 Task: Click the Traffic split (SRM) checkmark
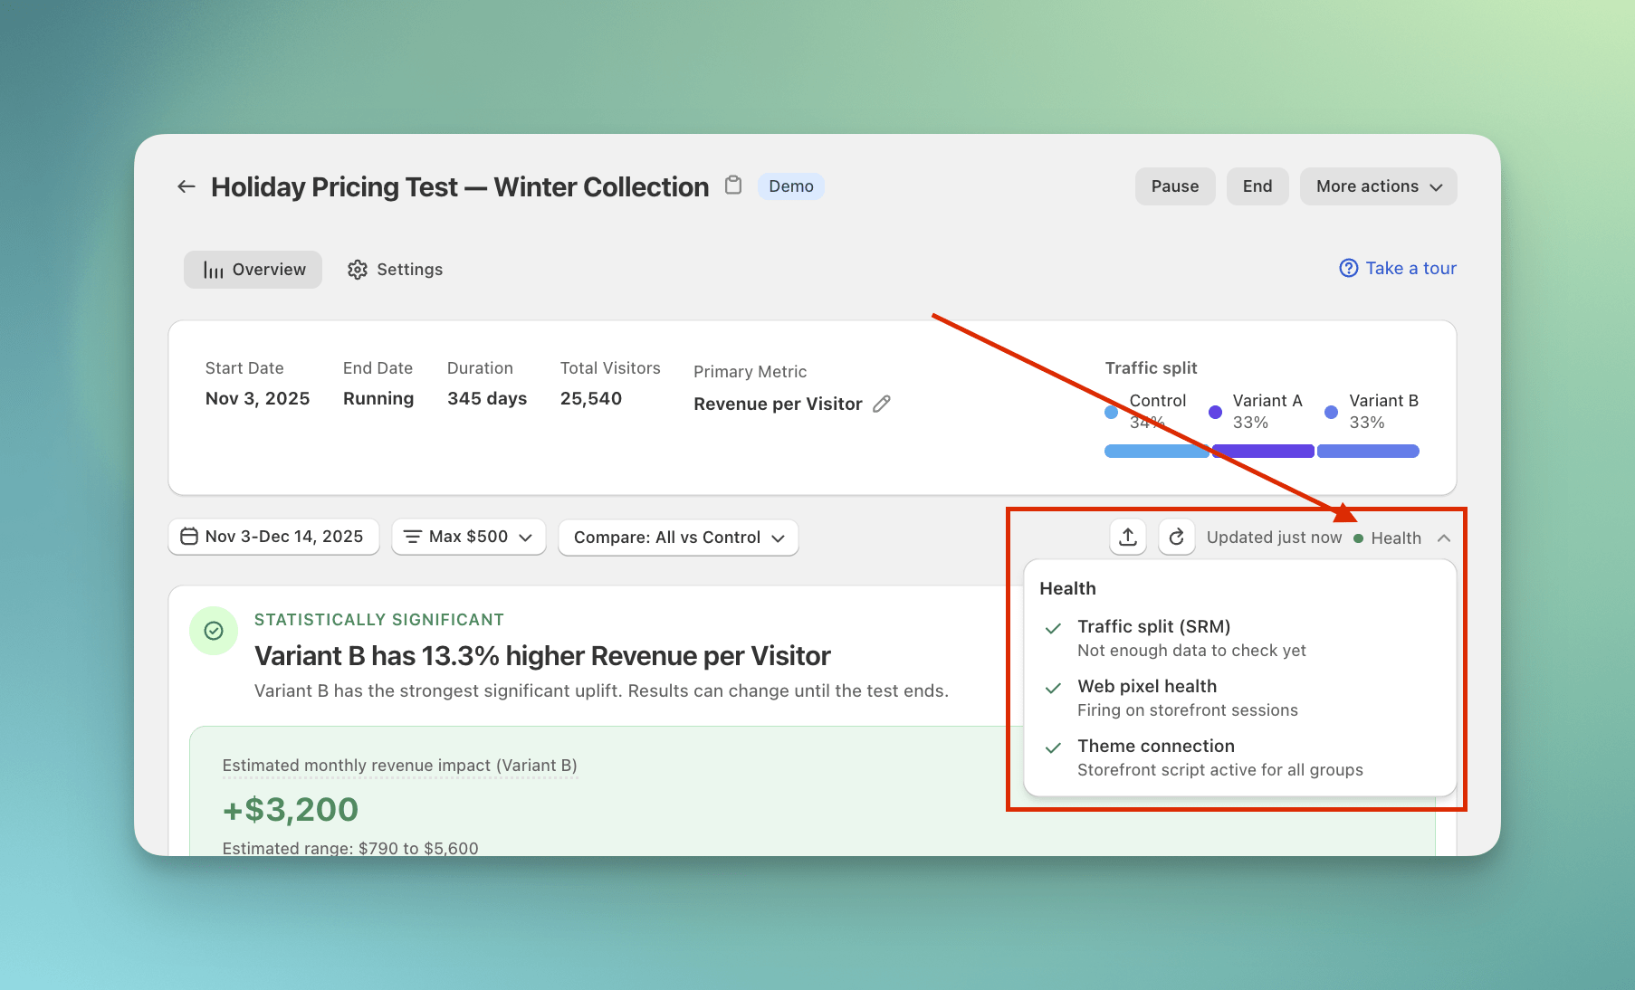pos(1053,628)
